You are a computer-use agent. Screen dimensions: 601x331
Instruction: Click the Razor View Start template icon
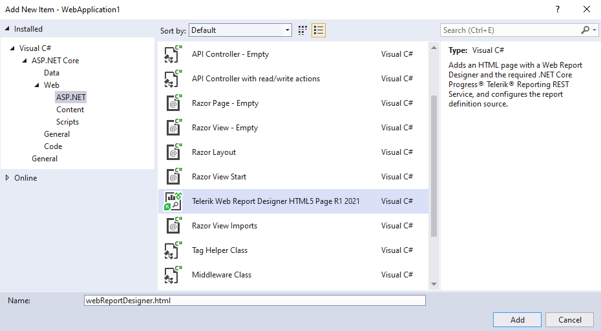(x=173, y=176)
